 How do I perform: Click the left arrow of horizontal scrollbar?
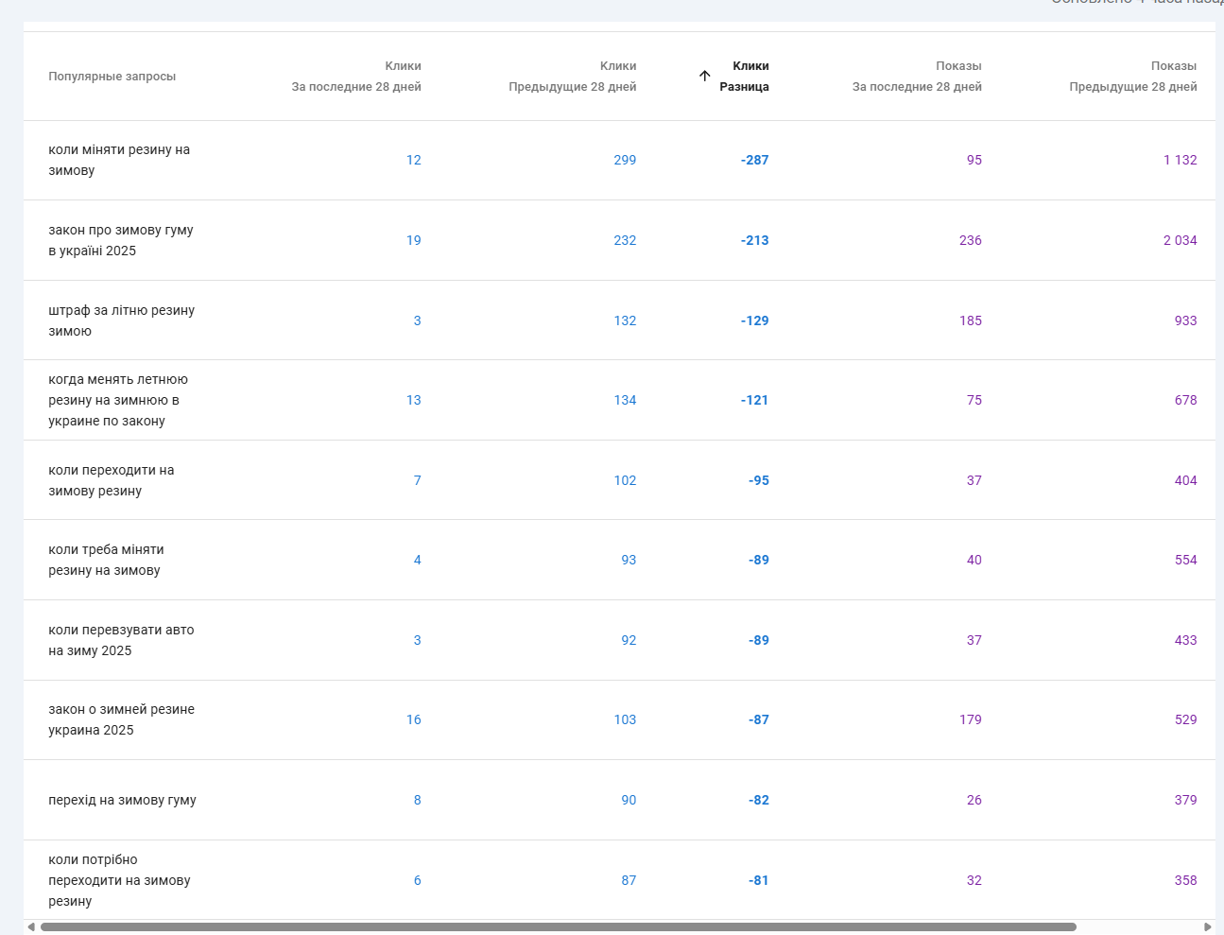(31, 926)
